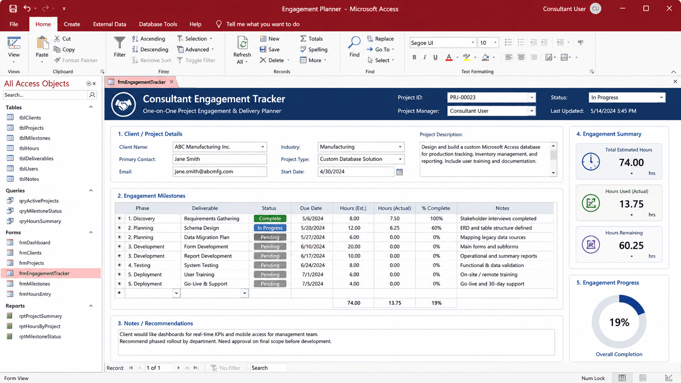Click the text highlight color icon

(467, 57)
